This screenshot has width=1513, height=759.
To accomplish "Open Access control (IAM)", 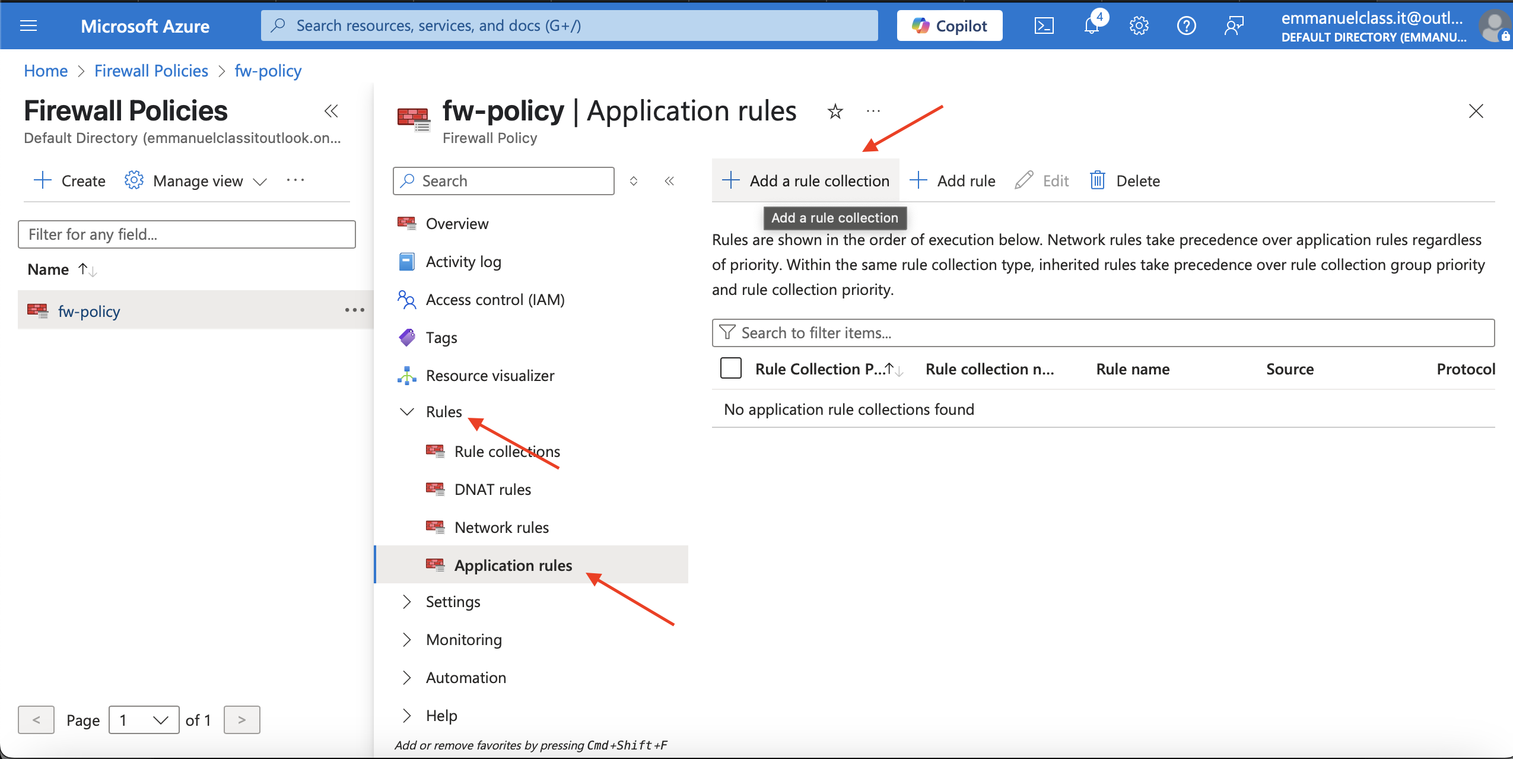I will (x=495, y=300).
